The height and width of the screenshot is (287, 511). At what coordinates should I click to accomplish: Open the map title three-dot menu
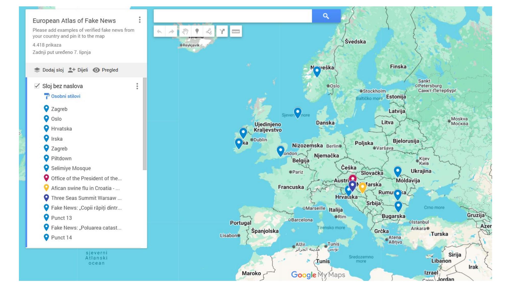[140, 20]
